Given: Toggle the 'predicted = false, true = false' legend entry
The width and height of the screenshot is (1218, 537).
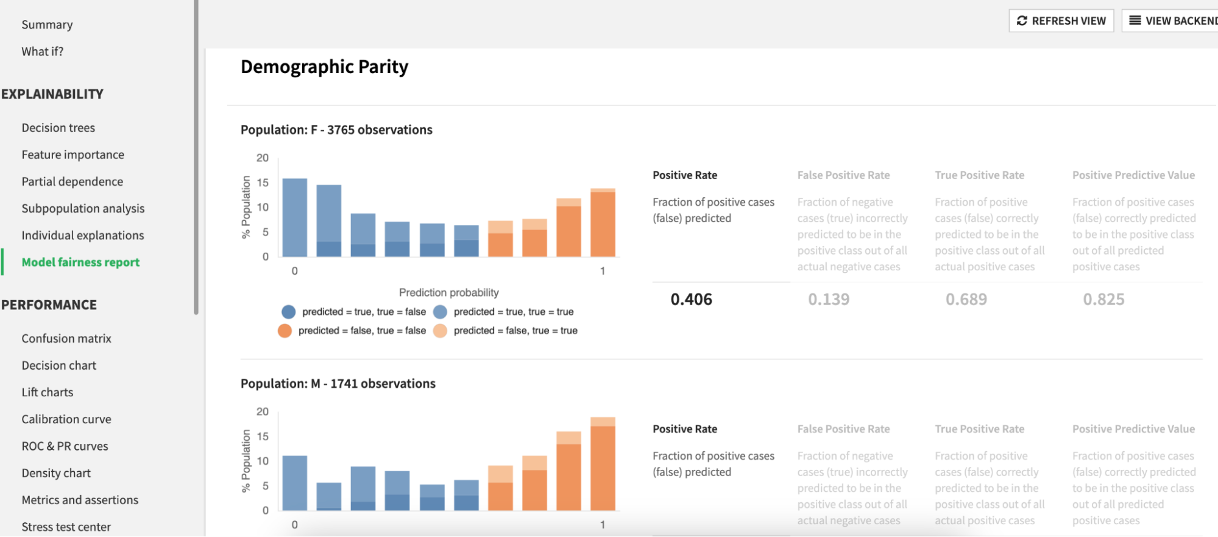Looking at the screenshot, I should (361, 331).
